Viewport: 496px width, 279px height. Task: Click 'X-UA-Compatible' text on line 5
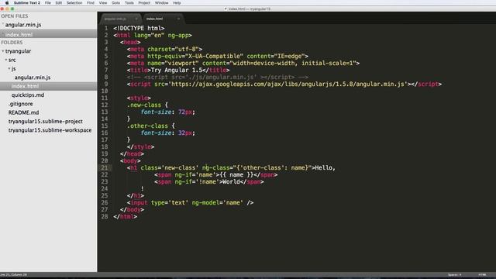(x=215, y=57)
